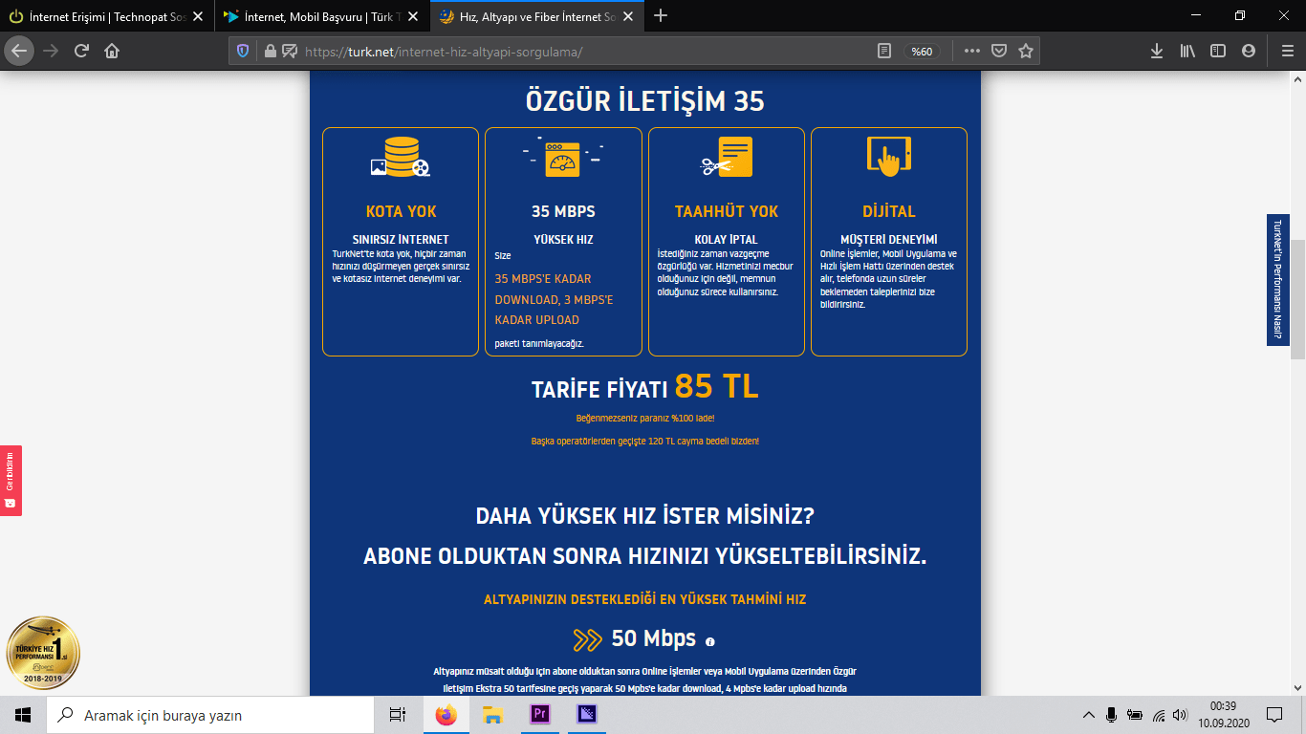
Task: Close the Technopat İnternet Erişimi tab
Action: pos(198,16)
